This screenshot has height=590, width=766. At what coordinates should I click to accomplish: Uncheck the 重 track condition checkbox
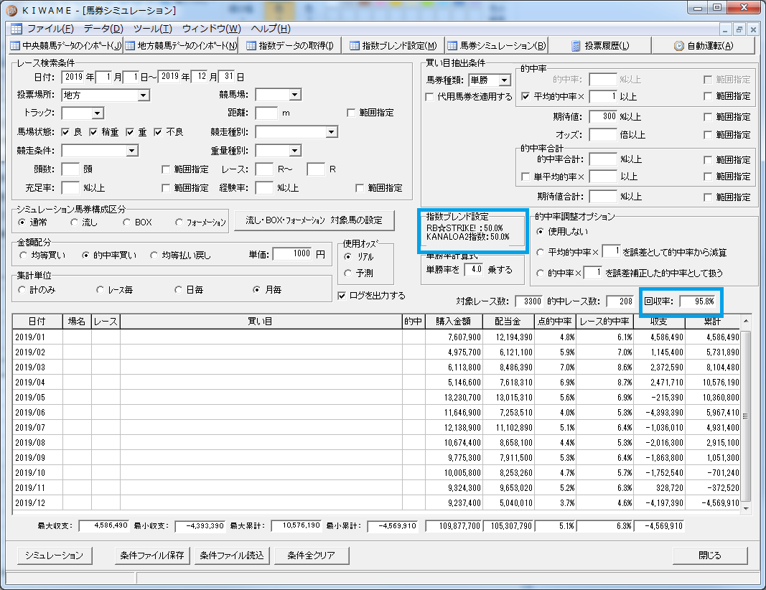pyautogui.click(x=130, y=132)
